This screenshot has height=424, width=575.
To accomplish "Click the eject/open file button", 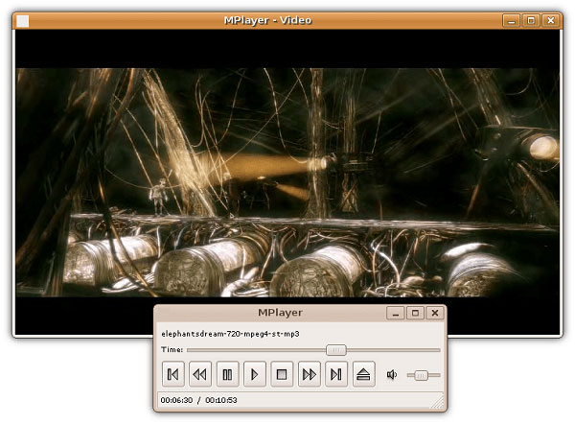I will click(363, 374).
